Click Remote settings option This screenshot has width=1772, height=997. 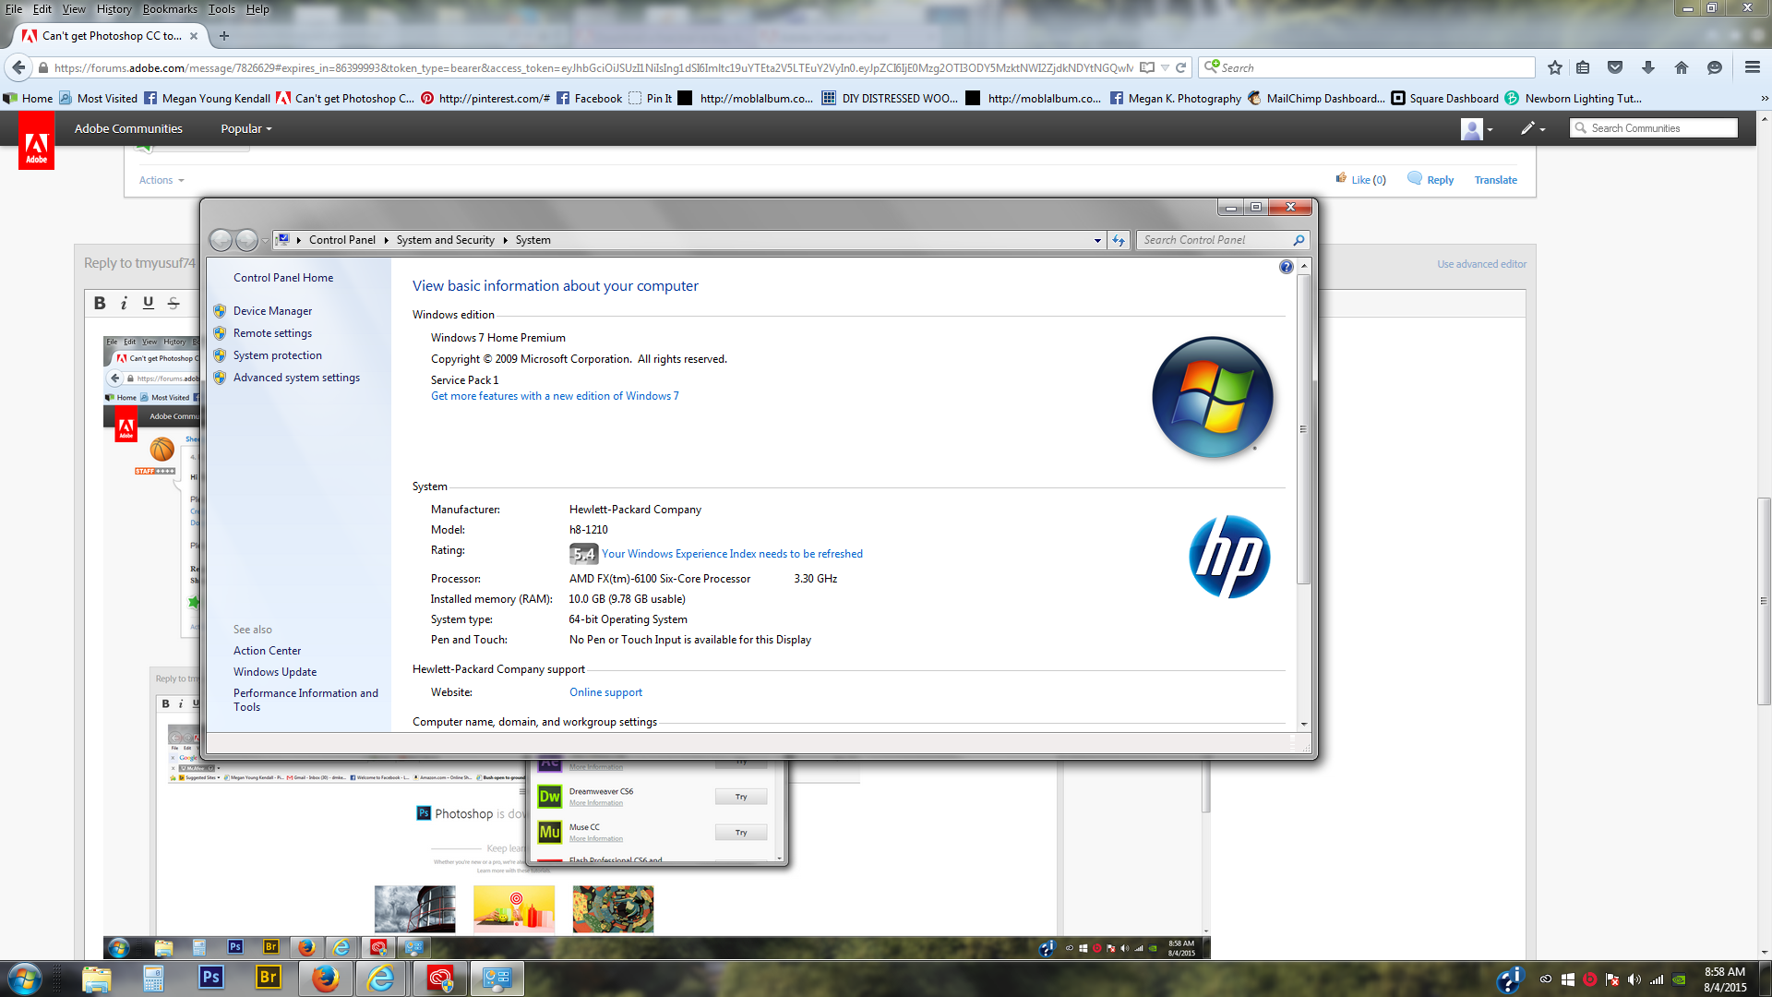coord(271,332)
